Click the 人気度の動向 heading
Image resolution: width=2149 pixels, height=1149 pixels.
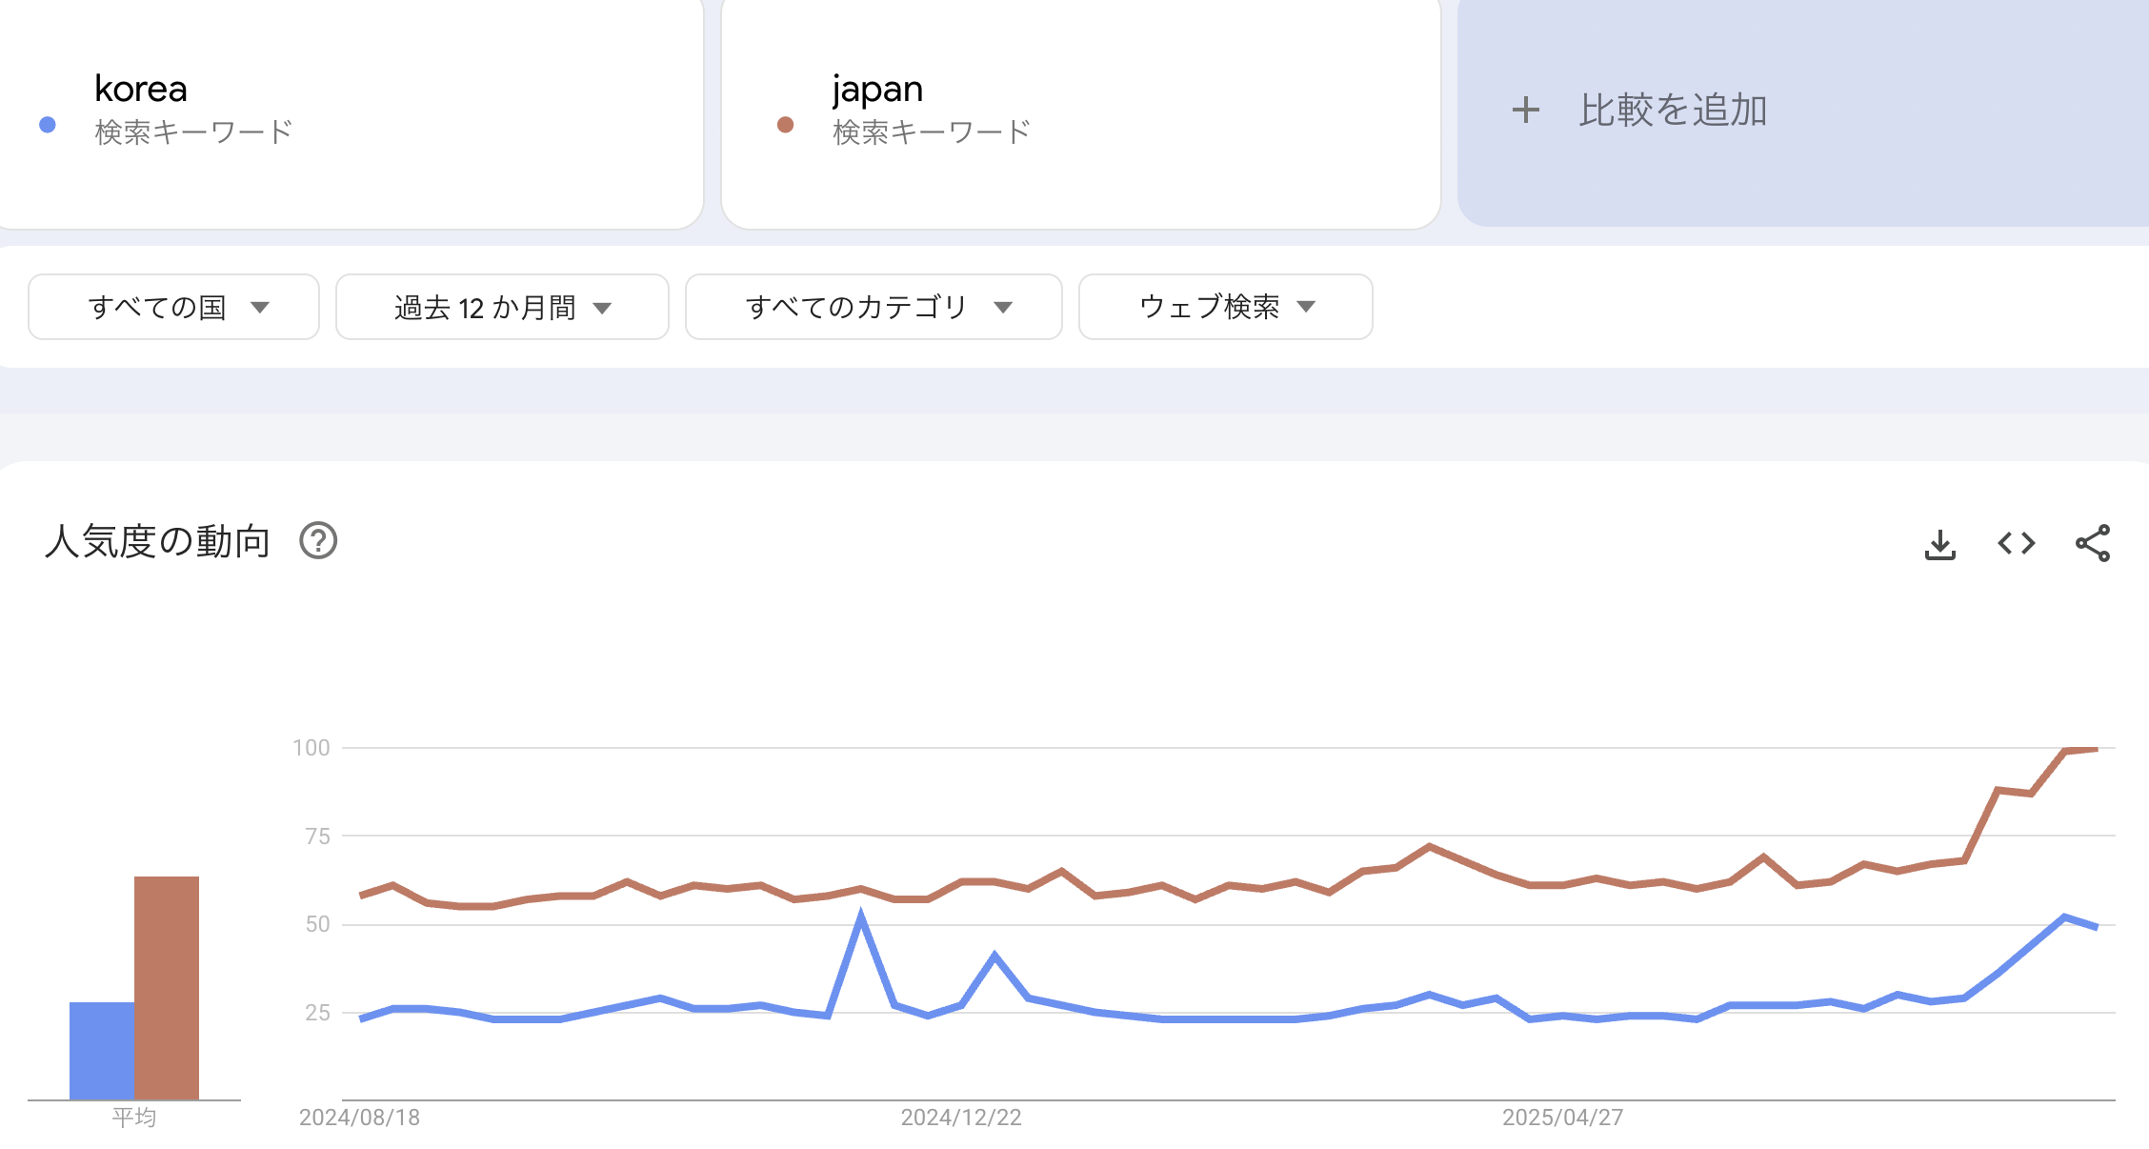158,541
